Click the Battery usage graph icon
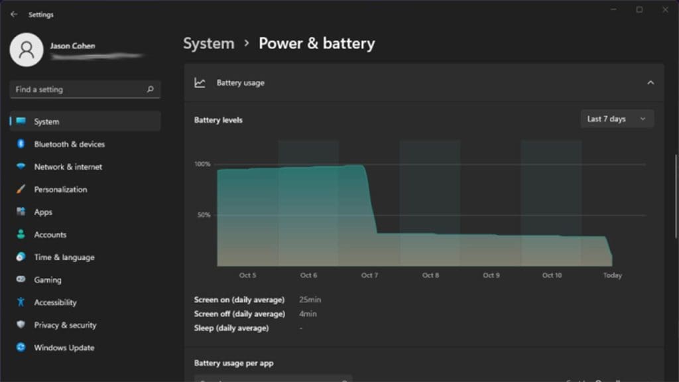 click(x=200, y=82)
